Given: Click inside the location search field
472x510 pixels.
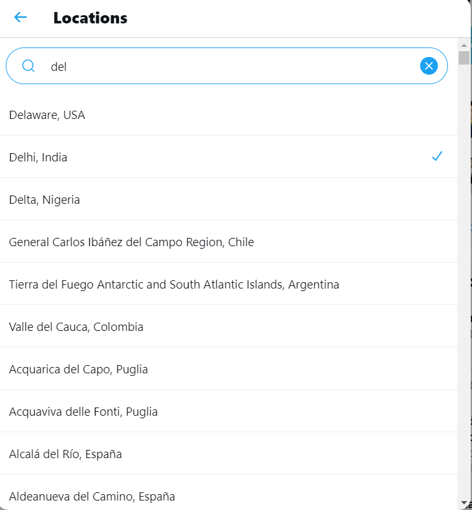Looking at the screenshot, I should 227,66.
